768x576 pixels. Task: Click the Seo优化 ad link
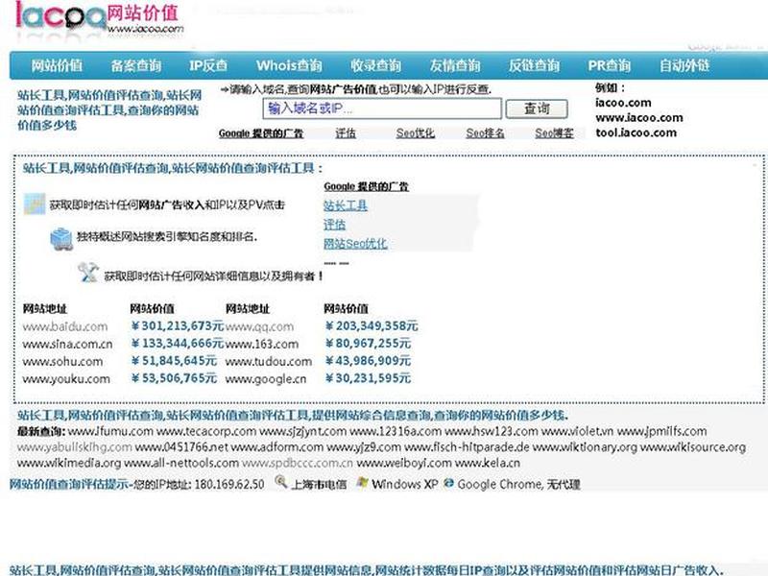tap(416, 132)
